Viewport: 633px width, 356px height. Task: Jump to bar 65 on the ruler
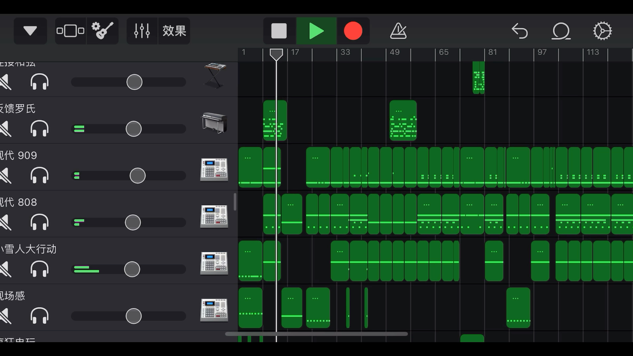pos(444,52)
